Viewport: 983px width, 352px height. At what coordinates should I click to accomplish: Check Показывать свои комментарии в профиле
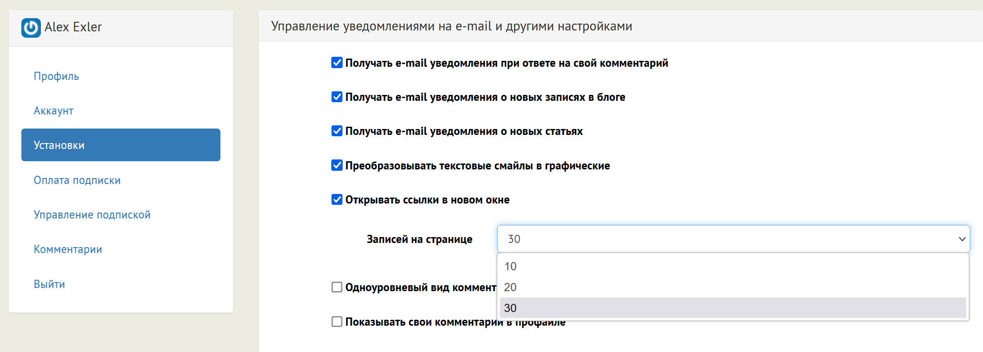[337, 322]
